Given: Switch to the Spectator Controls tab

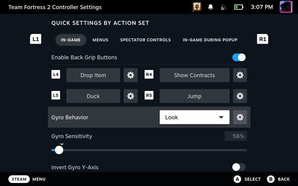Looking at the screenshot, I should 145,40.
